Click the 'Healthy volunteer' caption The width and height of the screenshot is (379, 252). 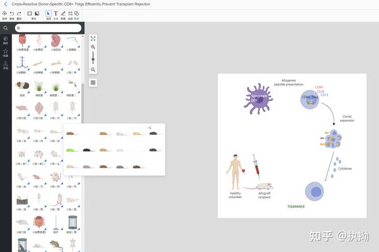[235, 195]
